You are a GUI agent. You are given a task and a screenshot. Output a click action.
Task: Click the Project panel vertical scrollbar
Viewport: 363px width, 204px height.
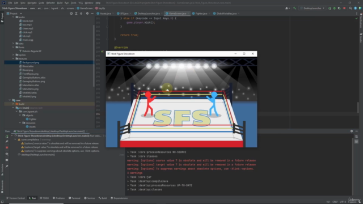(x=94, y=56)
